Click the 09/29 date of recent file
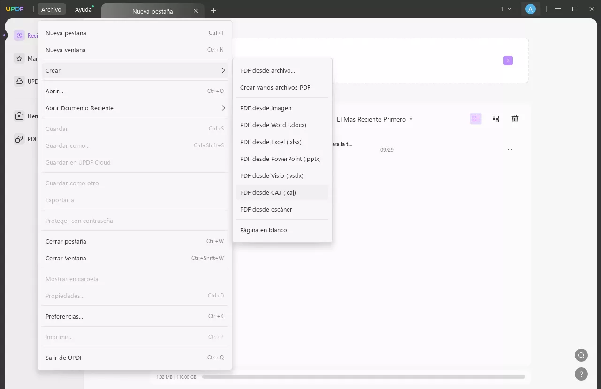Viewport: 601px width, 389px height. pyautogui.click(x=387, y=150)
